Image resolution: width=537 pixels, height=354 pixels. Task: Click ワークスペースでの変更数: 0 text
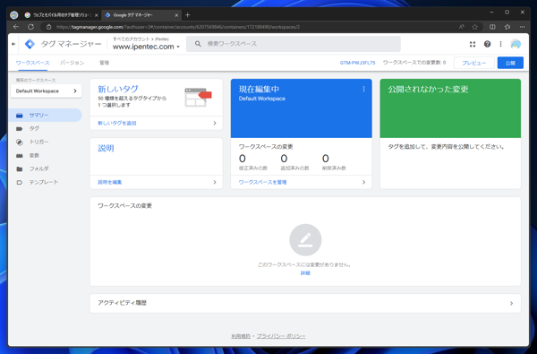tap(414, 63)
